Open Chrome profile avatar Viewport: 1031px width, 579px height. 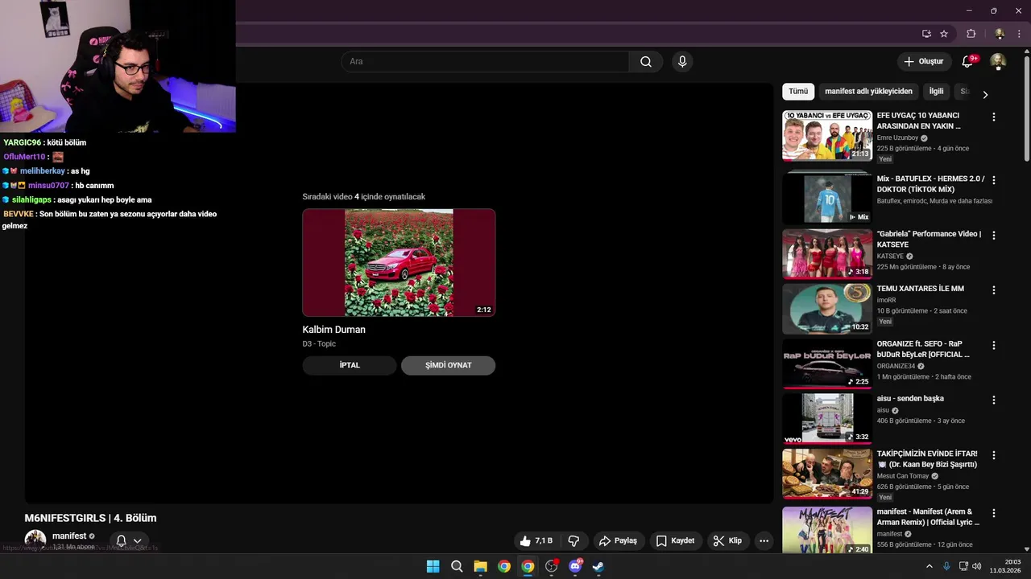coord(1000,34)
